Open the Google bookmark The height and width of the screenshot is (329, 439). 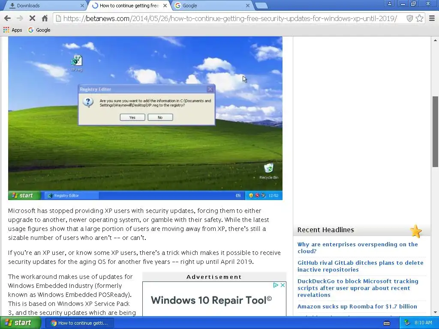39,30
